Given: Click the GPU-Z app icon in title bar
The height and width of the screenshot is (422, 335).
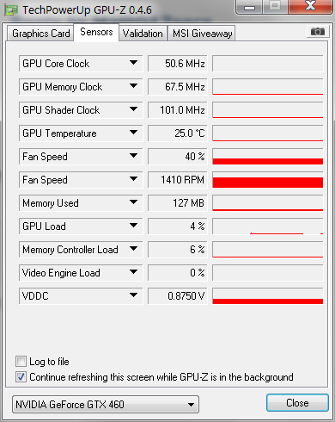Looking at the screenshot, I should [x=11, y=10].
